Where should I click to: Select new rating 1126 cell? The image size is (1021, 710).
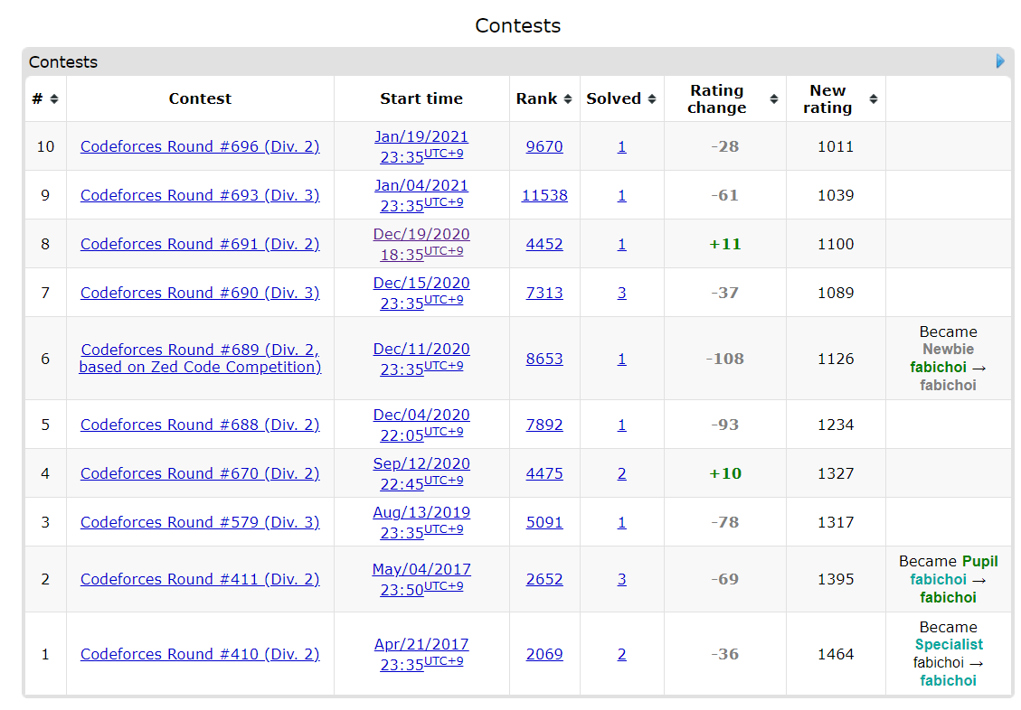coord(836,359)
